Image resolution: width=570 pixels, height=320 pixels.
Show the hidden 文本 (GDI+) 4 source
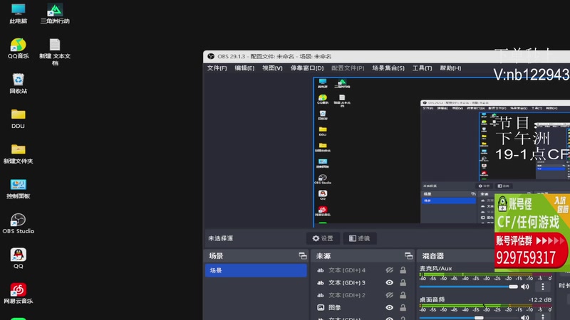(x=389, y=270)
